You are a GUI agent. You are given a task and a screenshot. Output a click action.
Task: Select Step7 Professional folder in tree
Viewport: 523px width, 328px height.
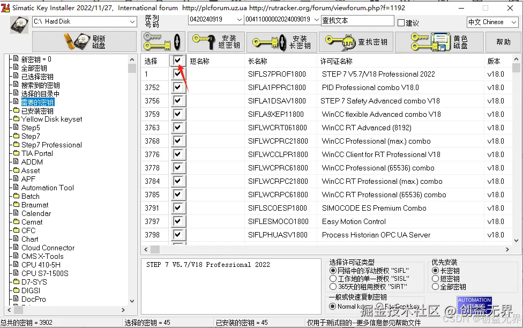pos(51,145)
